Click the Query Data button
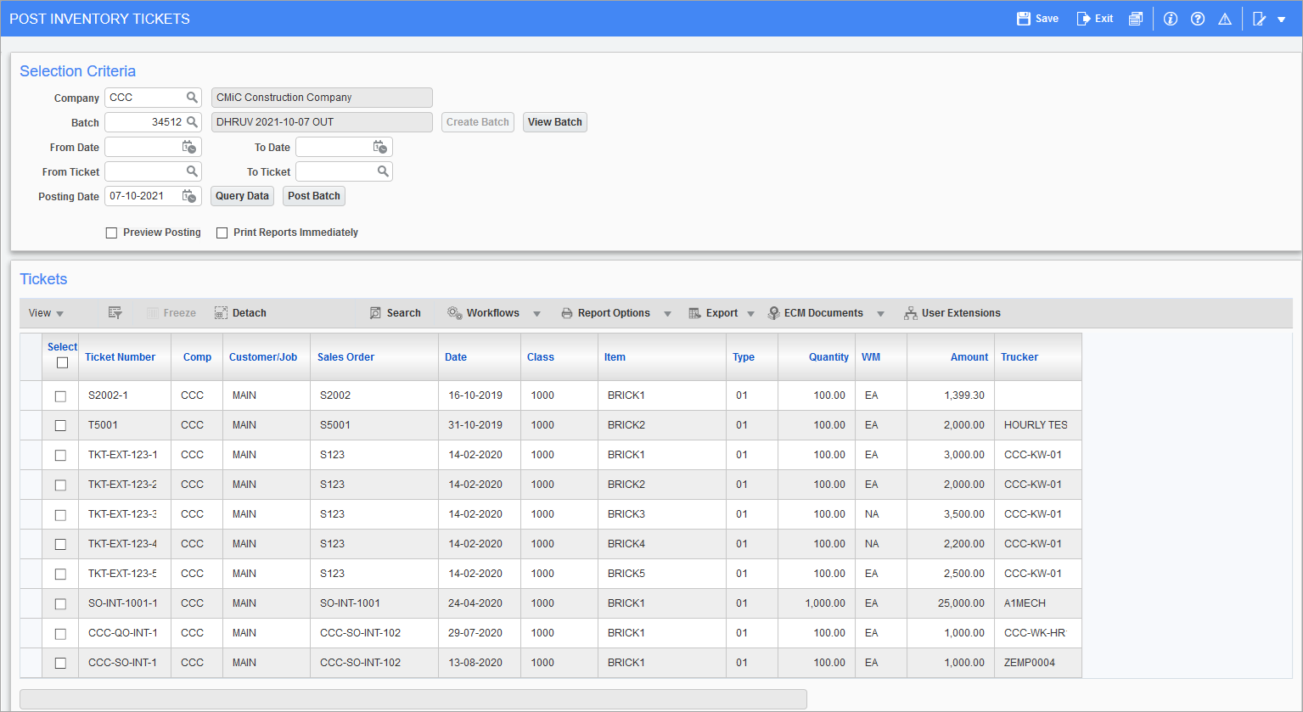 (242, 196)
